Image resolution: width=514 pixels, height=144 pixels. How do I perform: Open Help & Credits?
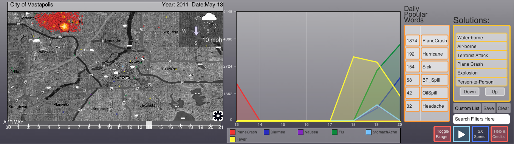pyautogui.click(x=499, y=134)
